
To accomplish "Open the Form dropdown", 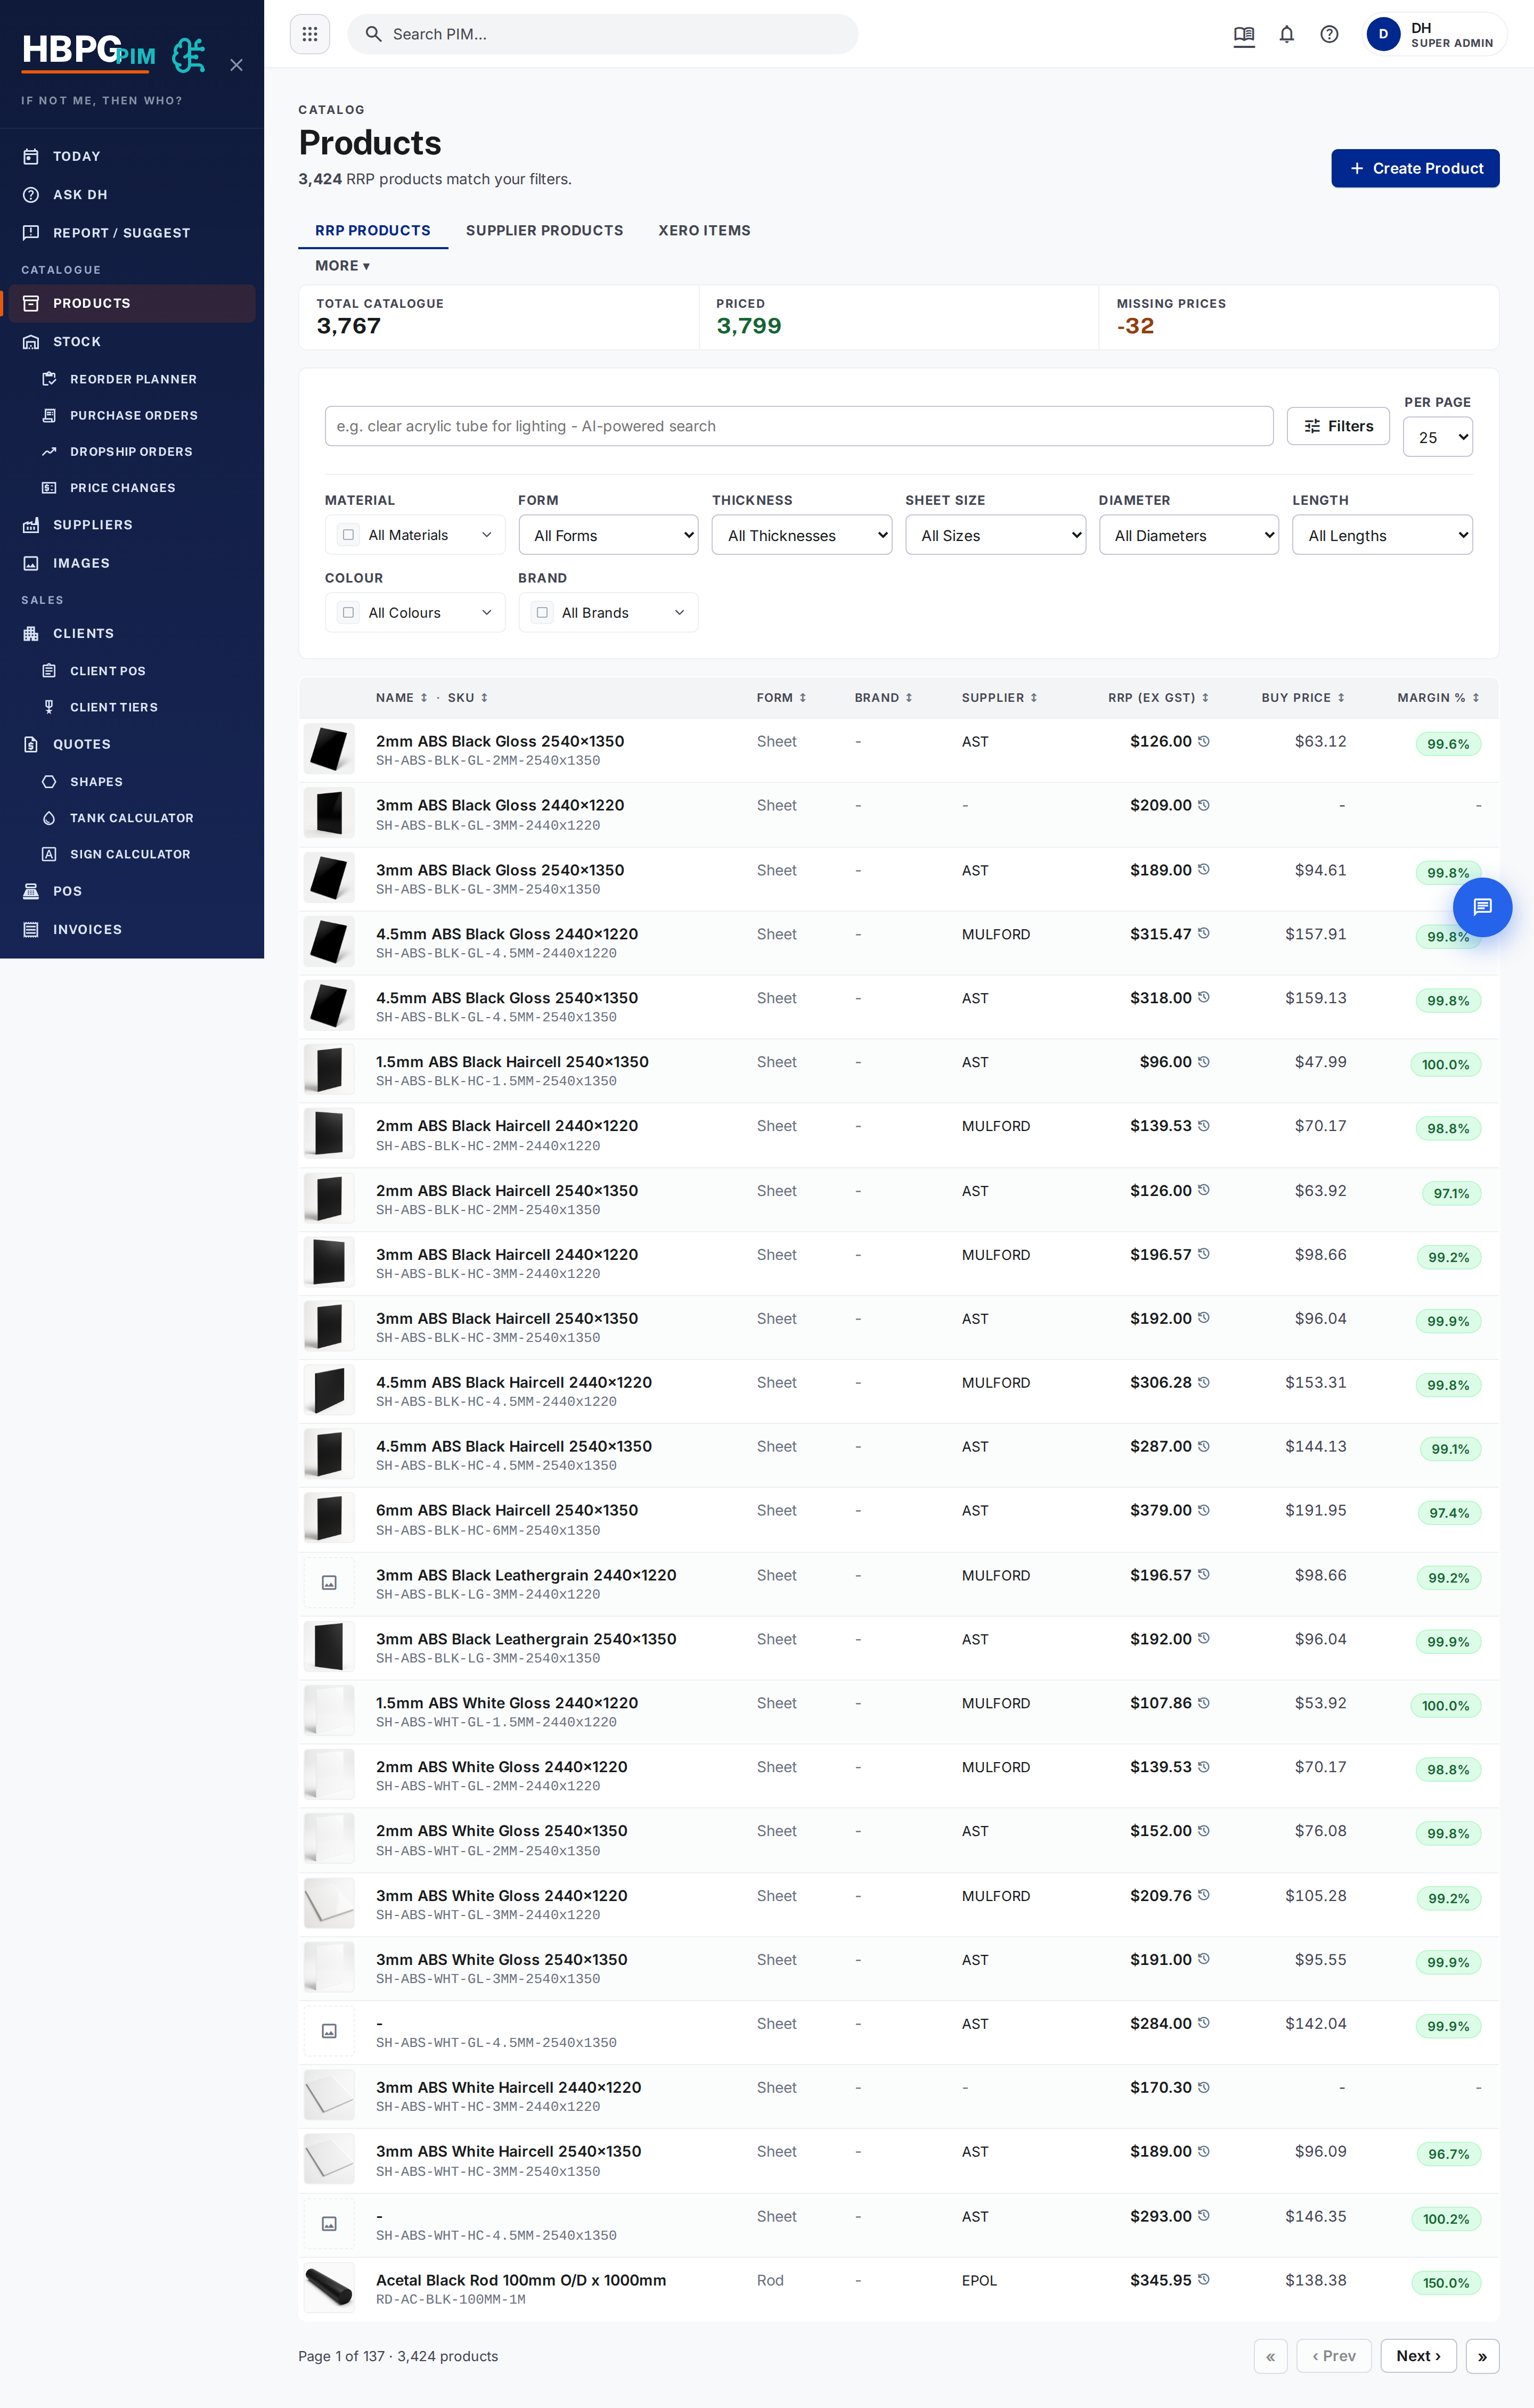I will (608, 535).
